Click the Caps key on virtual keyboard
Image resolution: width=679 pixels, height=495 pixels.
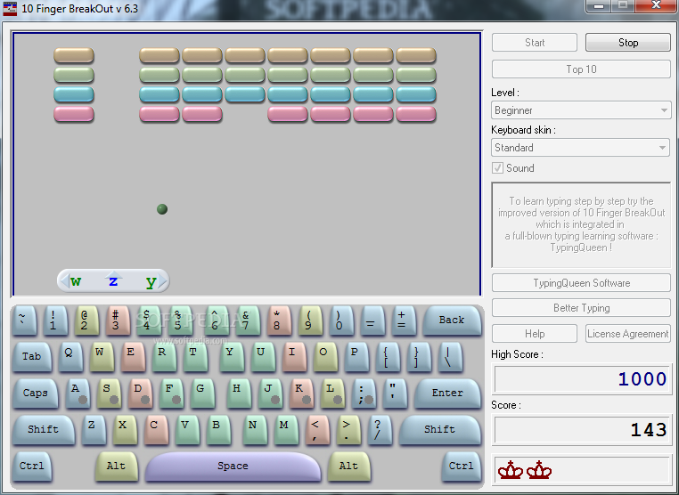[x=35, y=393]
